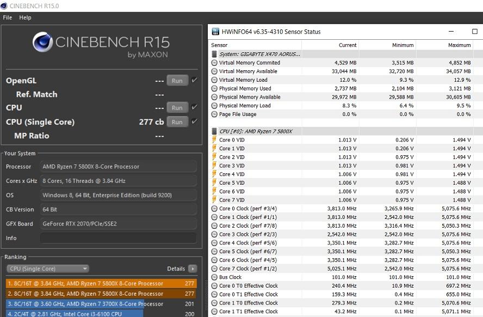Click the Core 7 VID lightning icon
Screen dimensions: 483x317
click(214, 200)
